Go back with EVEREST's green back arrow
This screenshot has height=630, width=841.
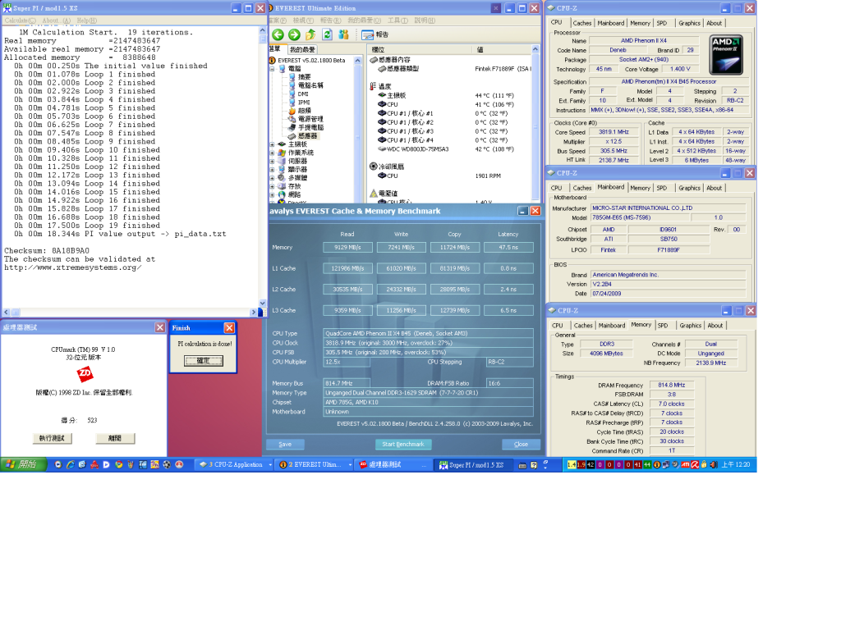pyautogui.click(x=278, y=34)
